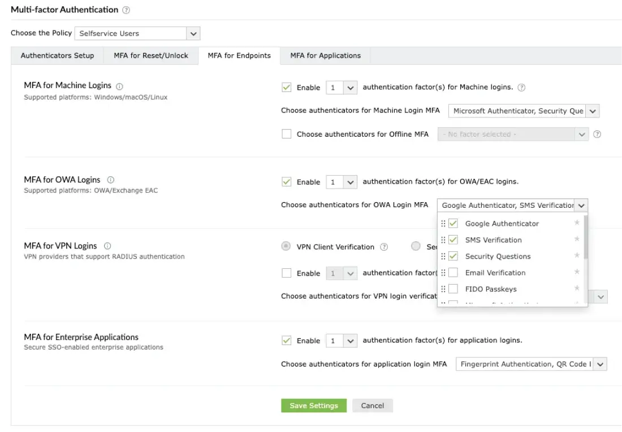
Task: Select the VPN Client Verification radio button
Action: 286,246
